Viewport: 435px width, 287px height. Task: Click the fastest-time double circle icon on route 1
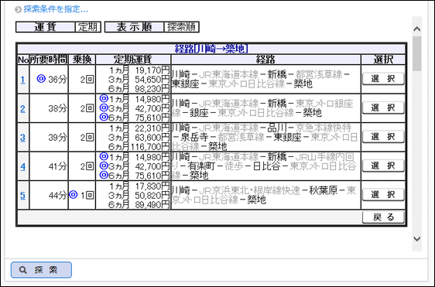coord(41,79)
